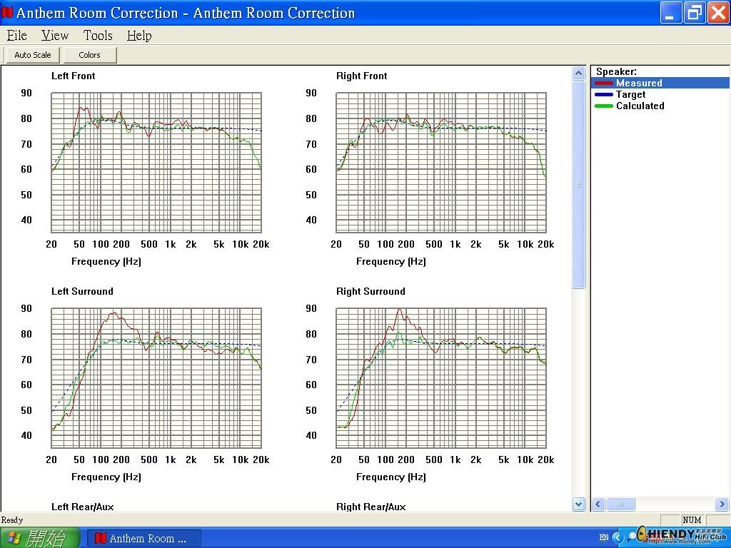Click the graph pane scroll up arrow

coord(578,73)
